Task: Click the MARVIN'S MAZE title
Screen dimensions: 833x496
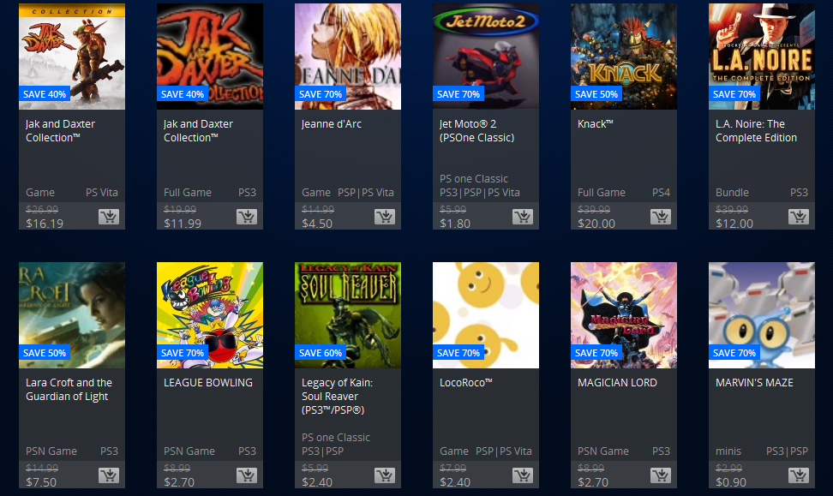Action: [x=754, y=382]
